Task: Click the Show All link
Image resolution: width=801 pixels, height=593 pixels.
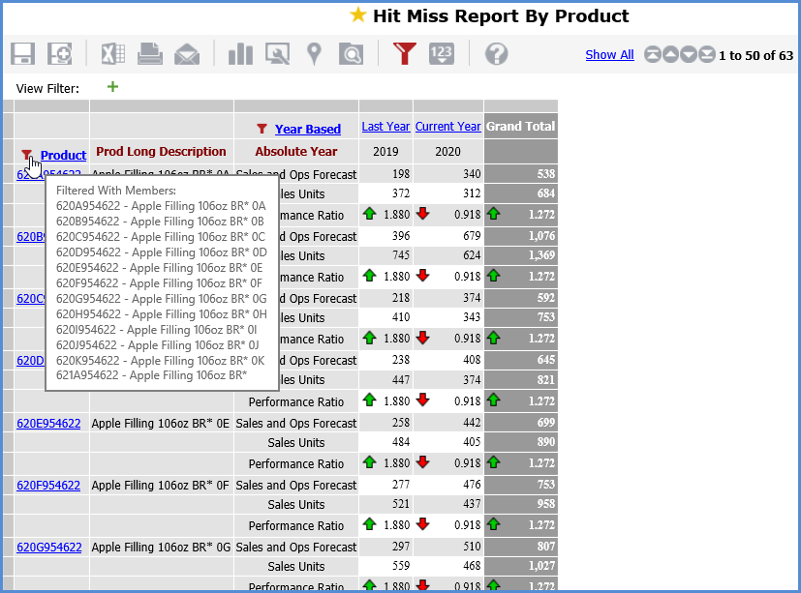Action: [609, 55]
